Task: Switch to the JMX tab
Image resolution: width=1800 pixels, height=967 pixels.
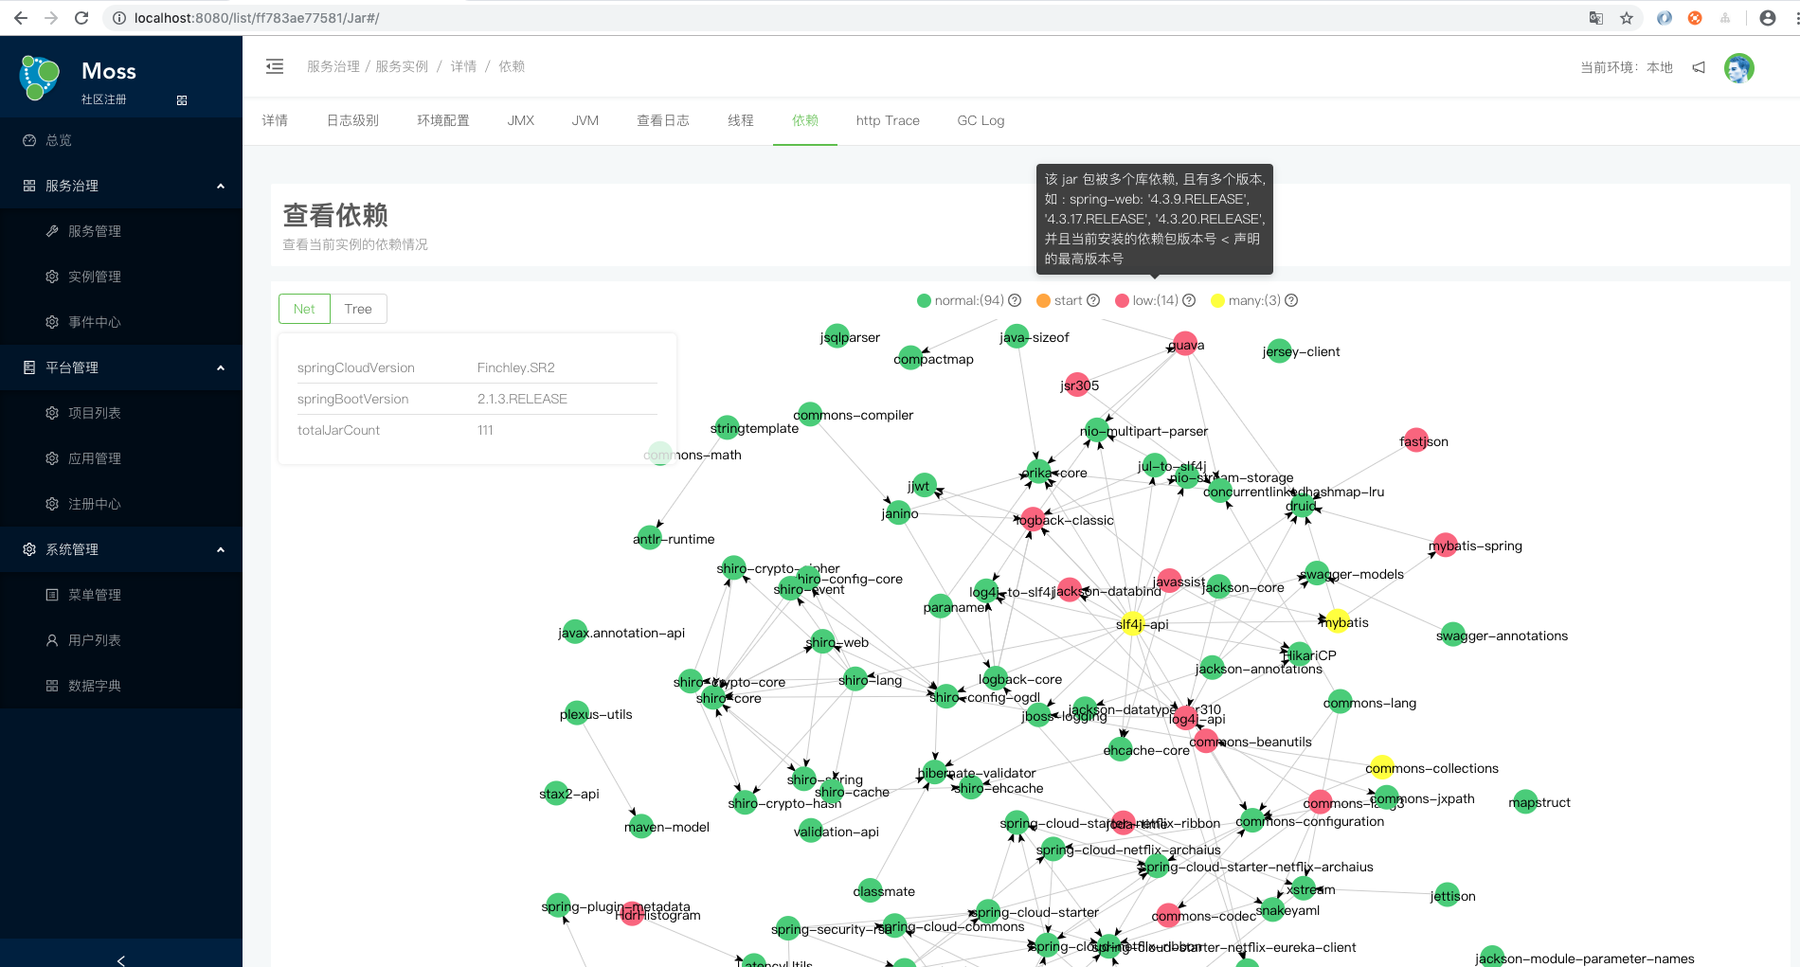Action: pyautogui.click(x=521, y=120)
